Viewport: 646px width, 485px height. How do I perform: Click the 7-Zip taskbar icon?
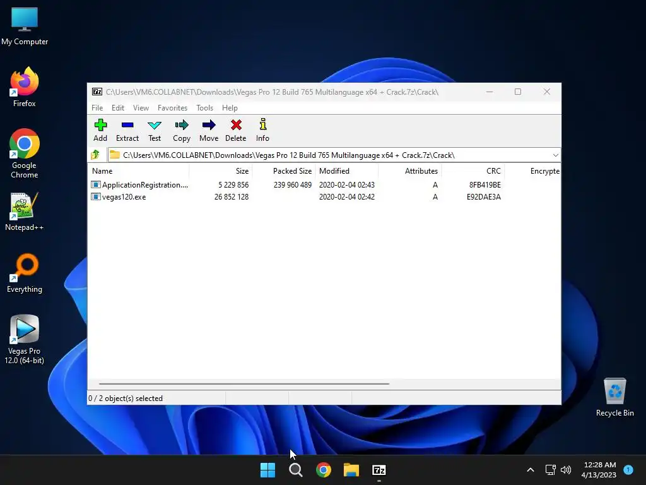point(379,470)
